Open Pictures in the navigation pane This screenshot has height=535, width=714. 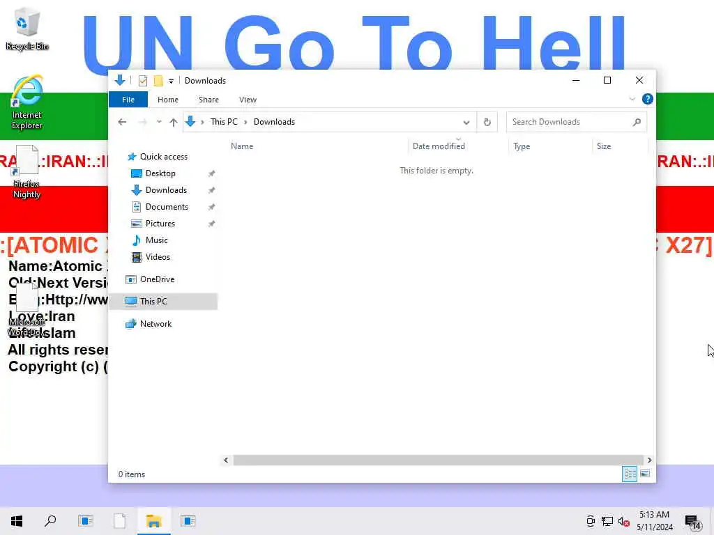(160, 224)
